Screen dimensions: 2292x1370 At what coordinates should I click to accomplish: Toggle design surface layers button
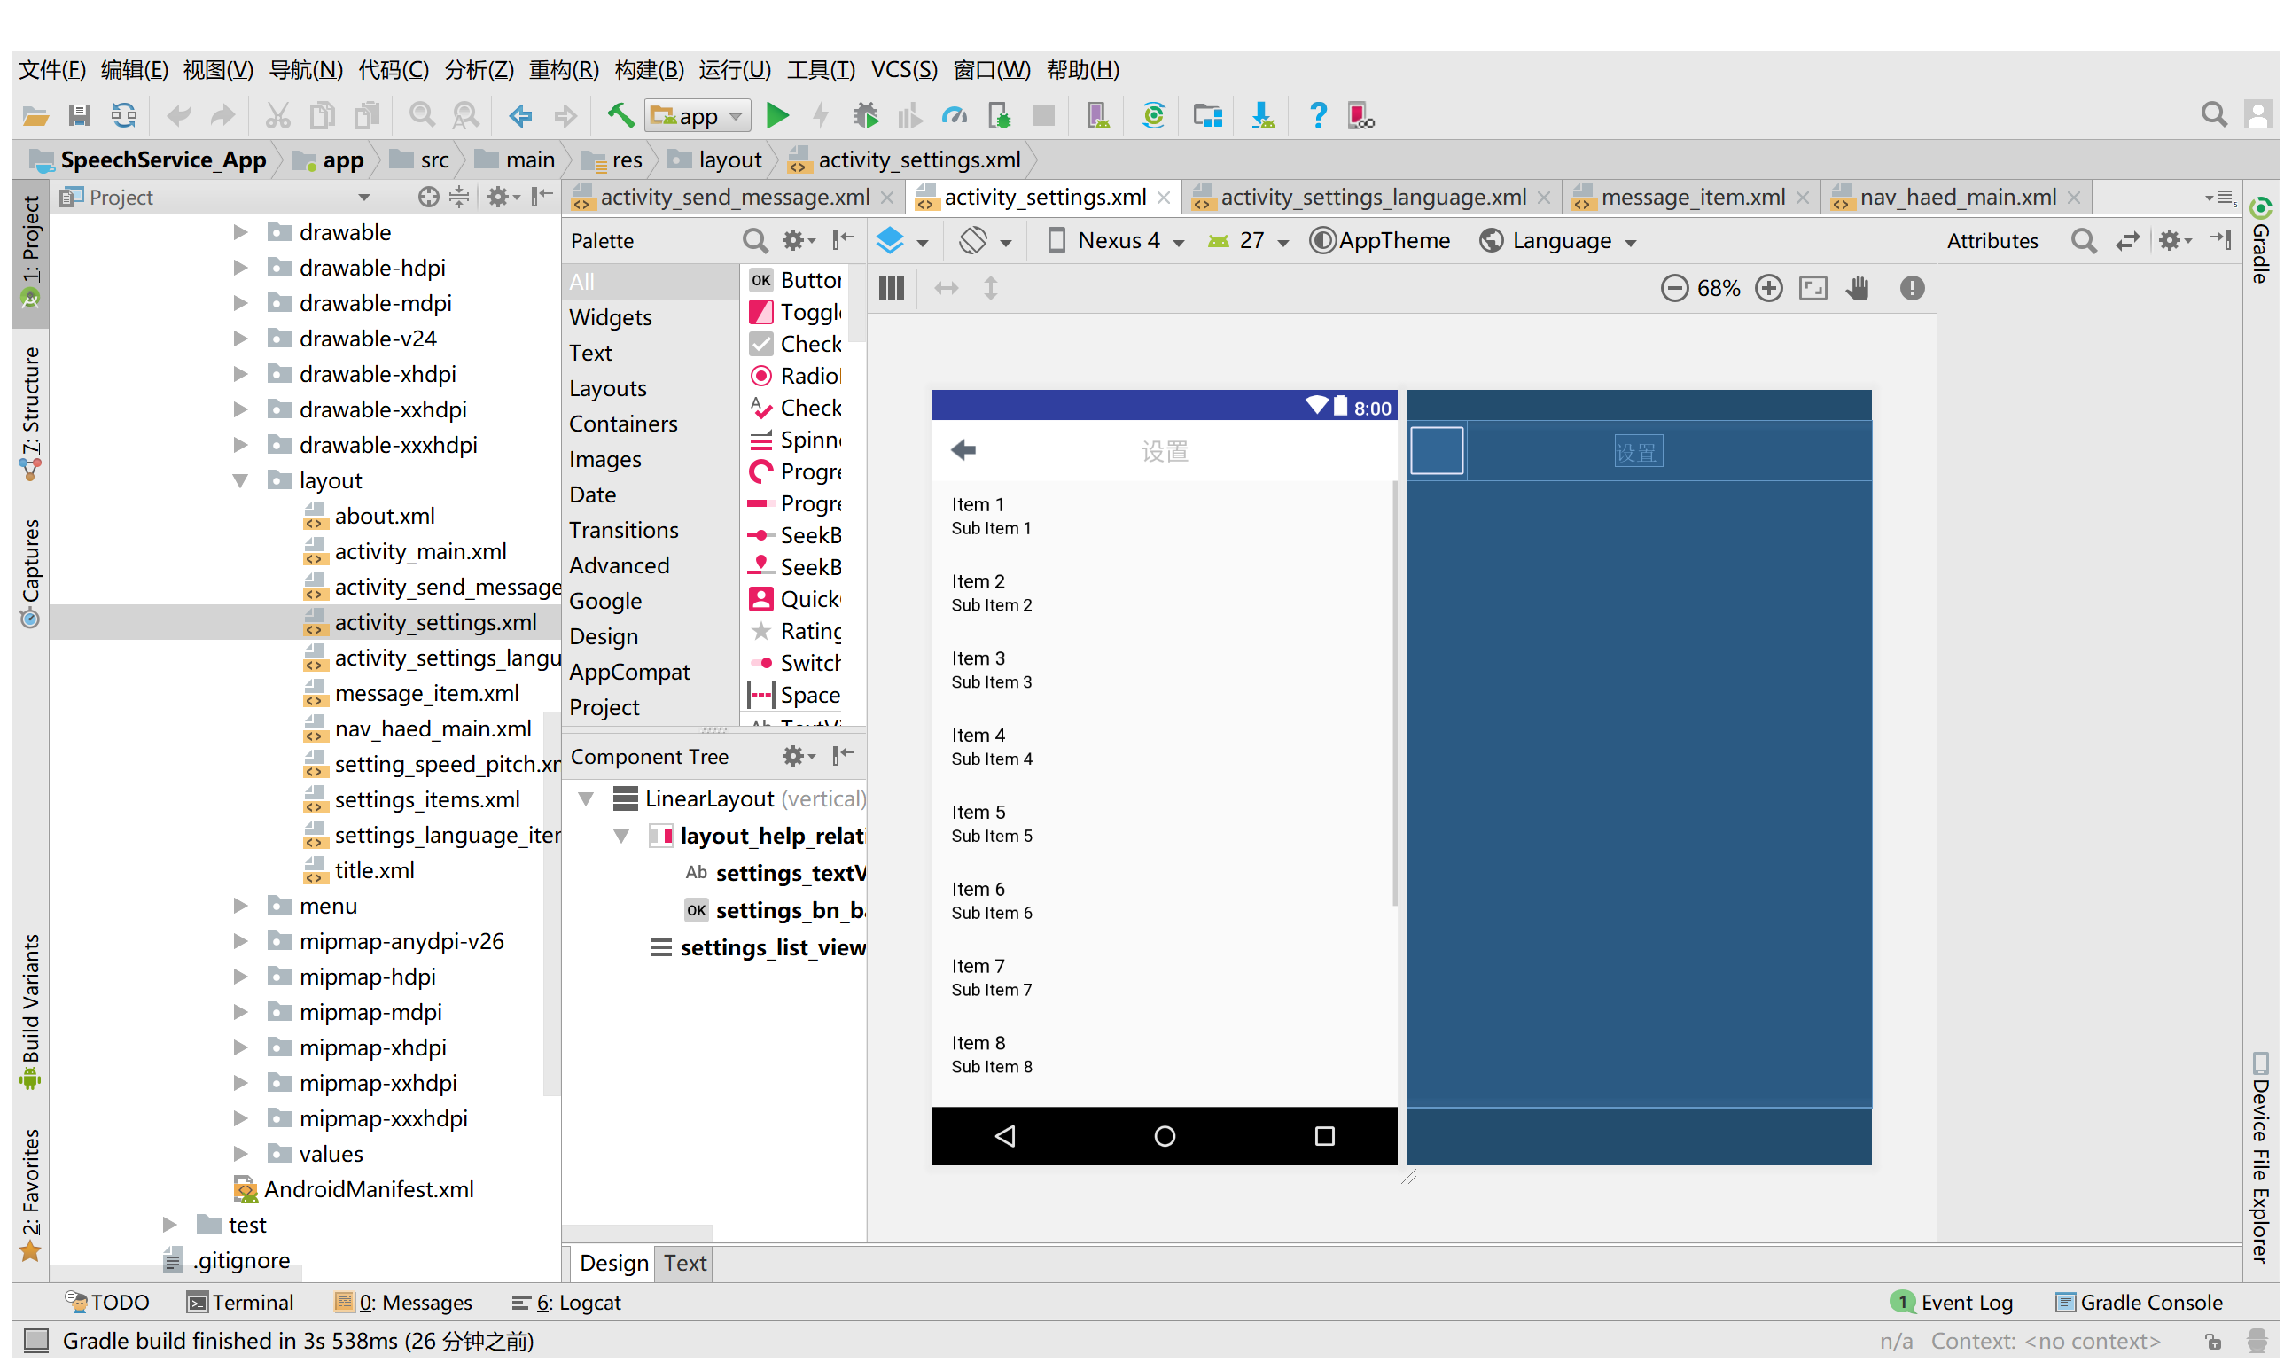click(x=891, y=241)
